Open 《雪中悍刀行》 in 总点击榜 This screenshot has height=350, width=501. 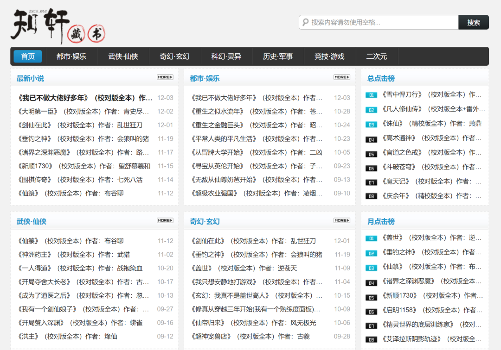[432, 94]
